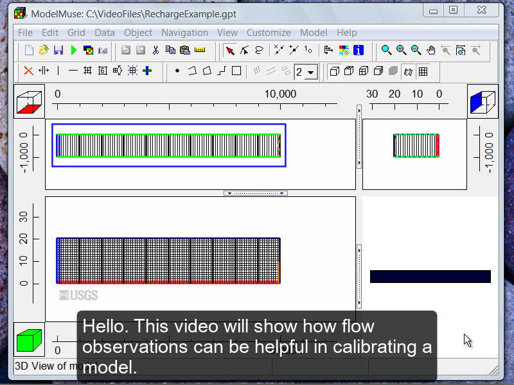Open the Customize menu
514x385 pixels.
(269, 33)
